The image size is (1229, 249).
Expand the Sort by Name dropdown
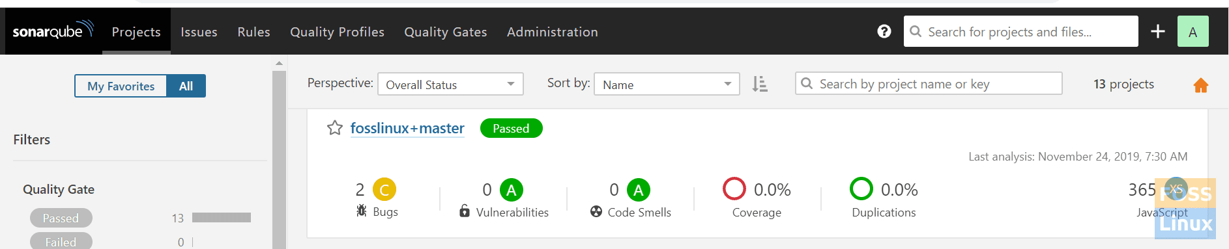tap(667, 84)
